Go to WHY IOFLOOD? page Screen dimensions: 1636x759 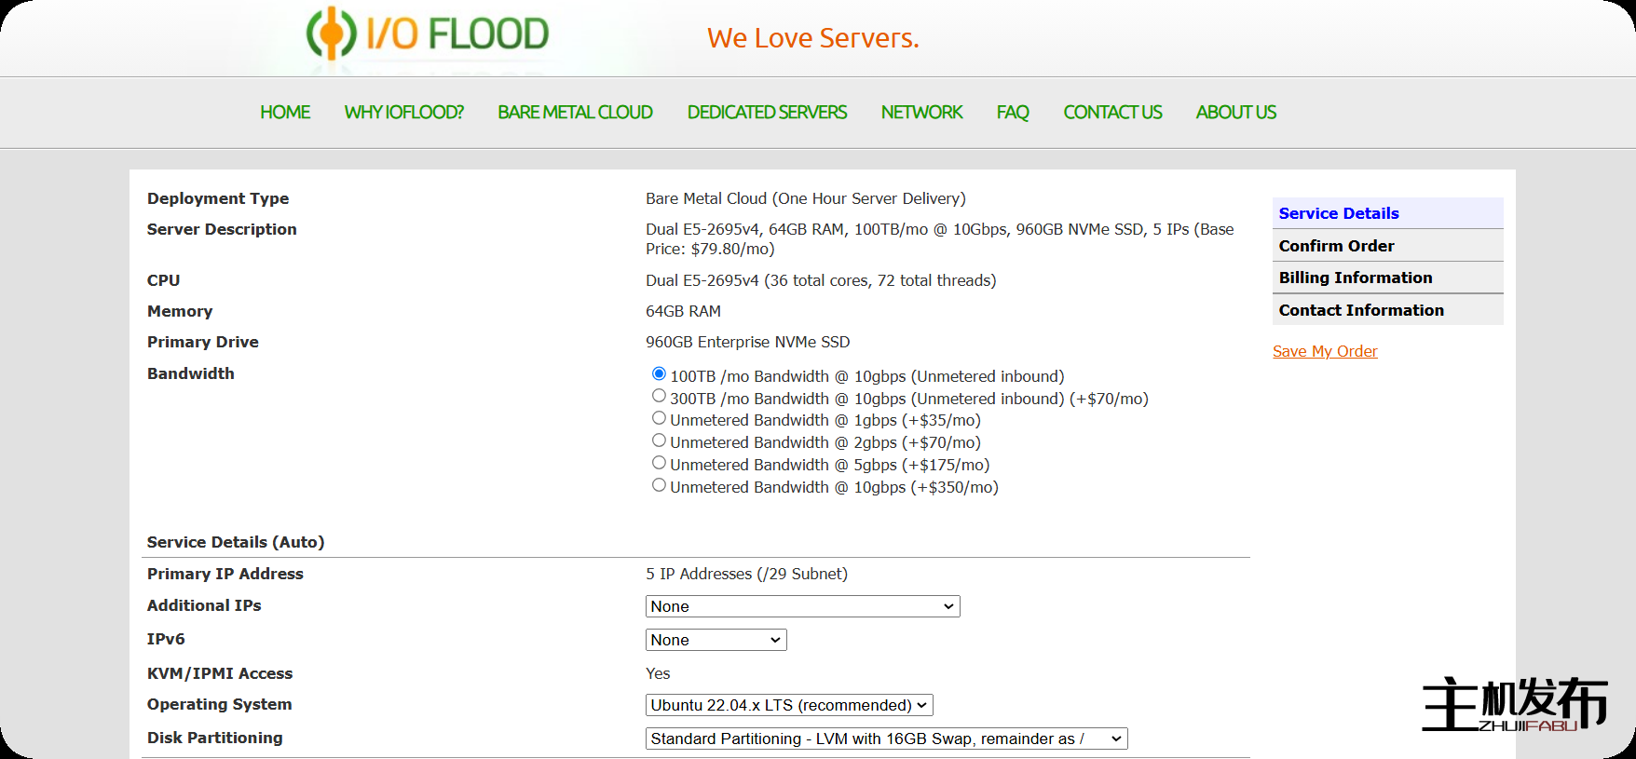[x=403, y=113]
